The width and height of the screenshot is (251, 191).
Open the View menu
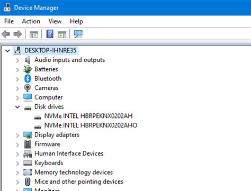[x=55, y=21]
